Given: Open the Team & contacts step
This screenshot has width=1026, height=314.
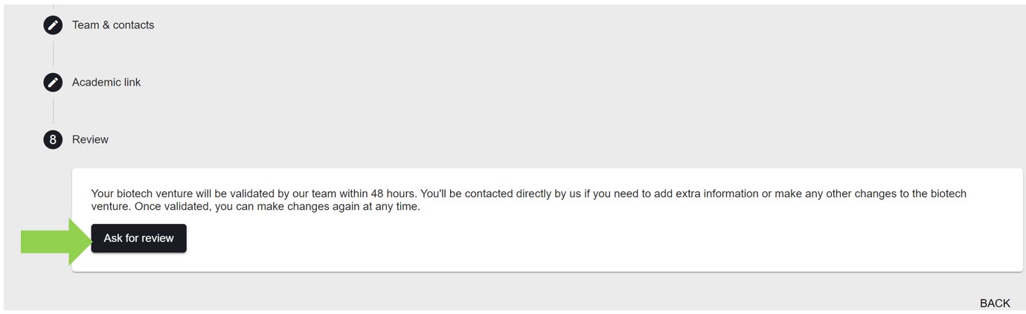Looking at the screenshot, I should 113,25.
